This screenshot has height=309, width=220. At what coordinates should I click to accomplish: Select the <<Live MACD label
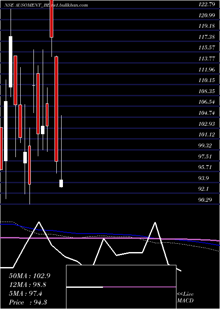coord(185,298)
